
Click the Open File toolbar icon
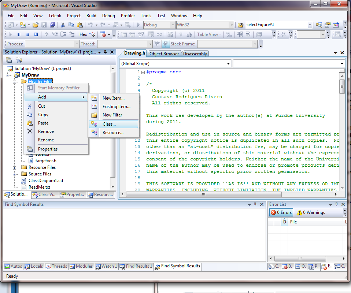(x=36, y=25)
